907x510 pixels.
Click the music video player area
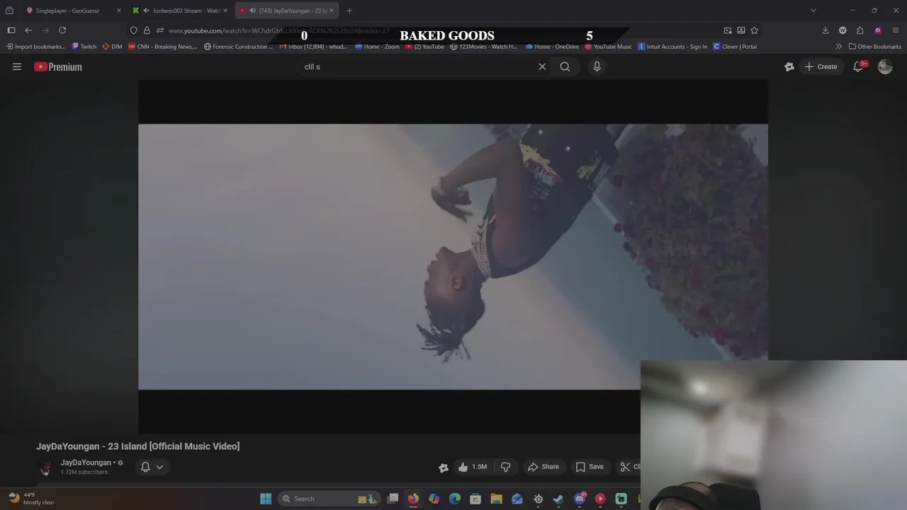453,256
